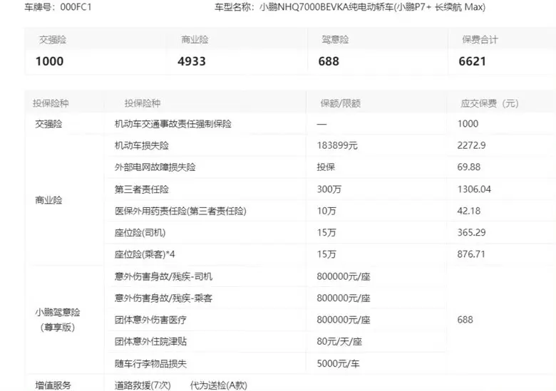Select the 随车行李物品损失 row label
Viewport: 556px width, 391px height.
150,364
